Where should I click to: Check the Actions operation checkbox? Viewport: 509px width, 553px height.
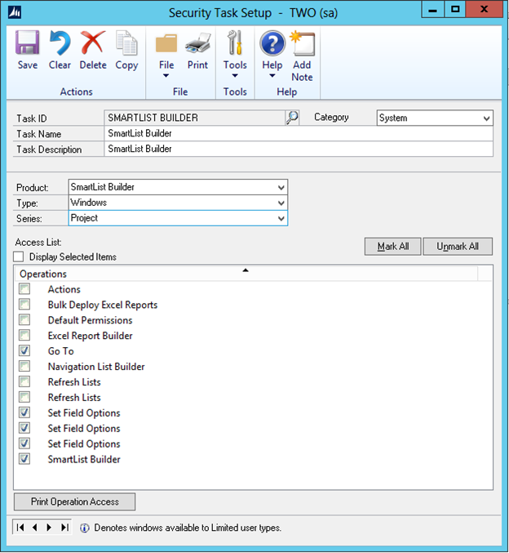(x=24, y=289)
